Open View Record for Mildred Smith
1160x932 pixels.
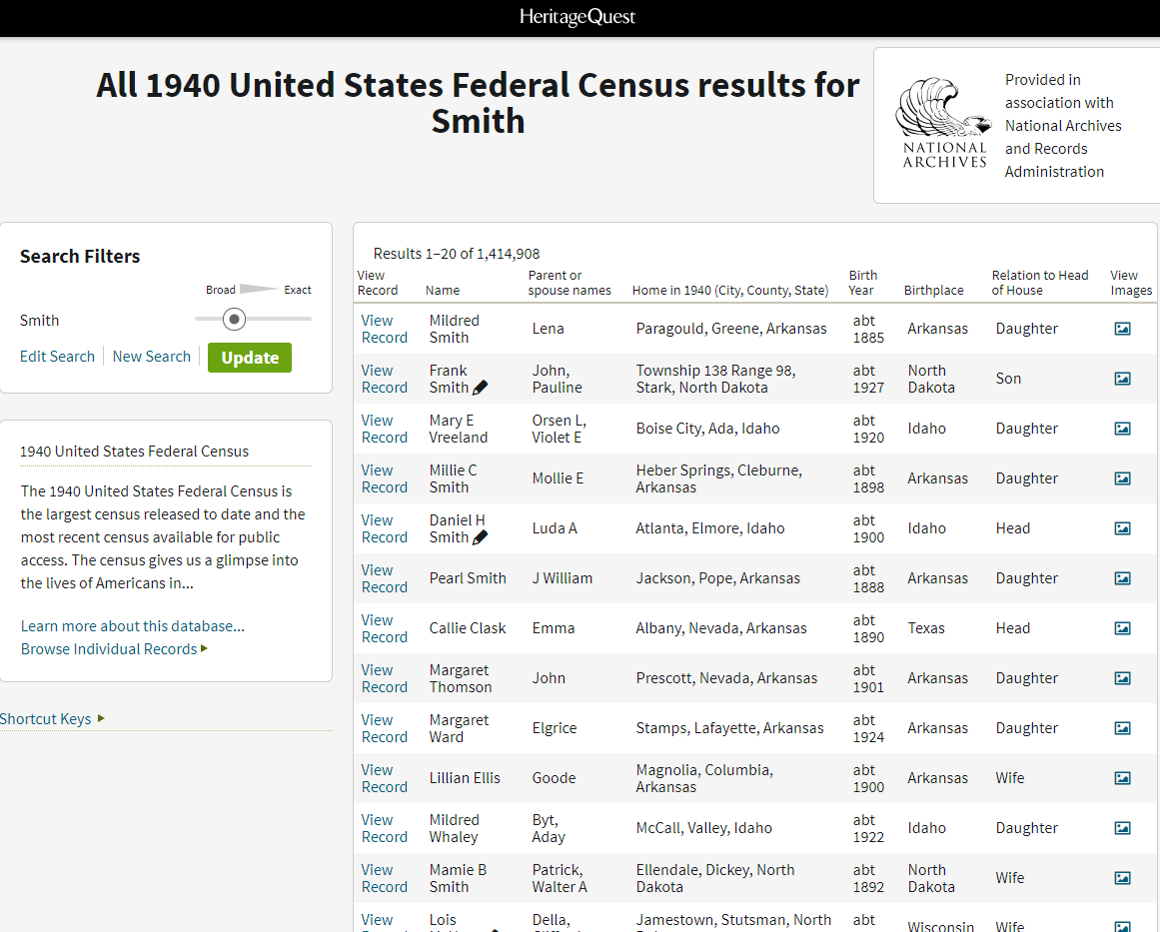(x=384, y=330)
